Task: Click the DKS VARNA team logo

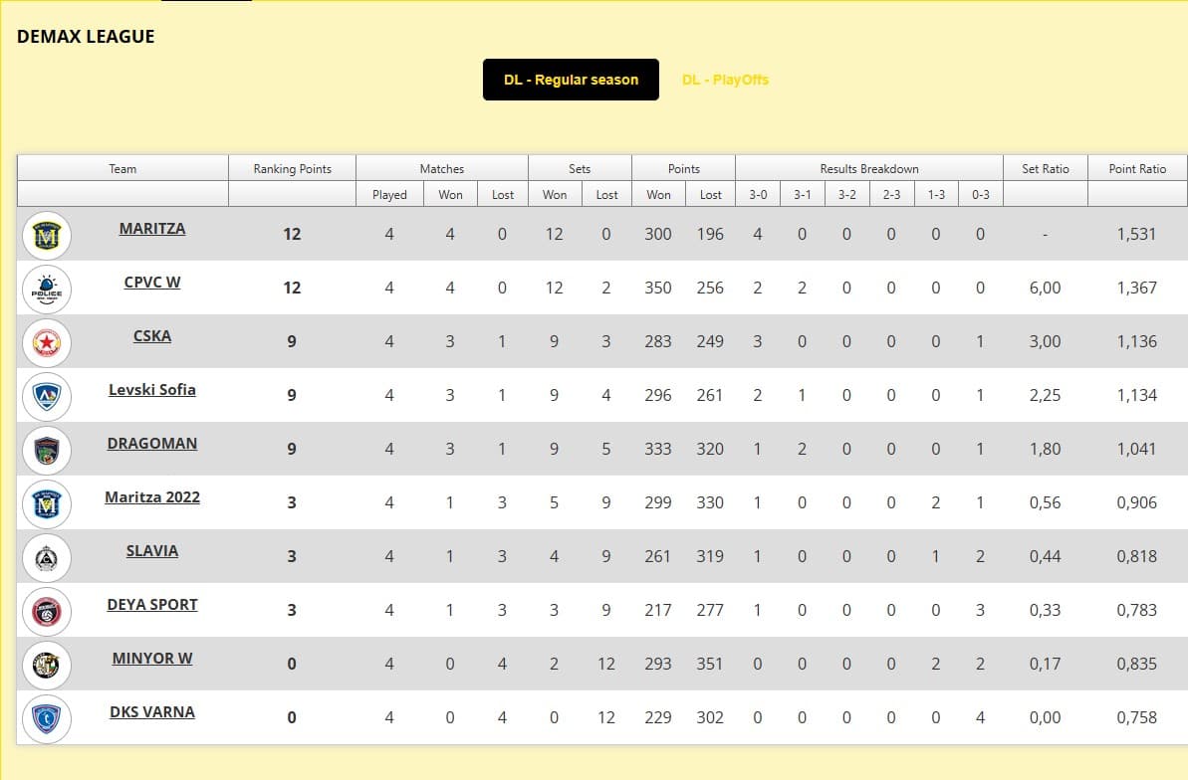Action: coord(47,718)
